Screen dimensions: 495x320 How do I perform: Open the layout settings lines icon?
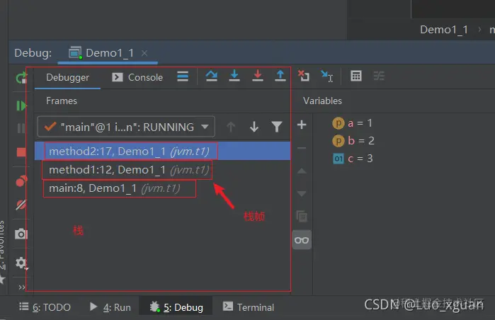pyautogui.click(x=183, y=76)
